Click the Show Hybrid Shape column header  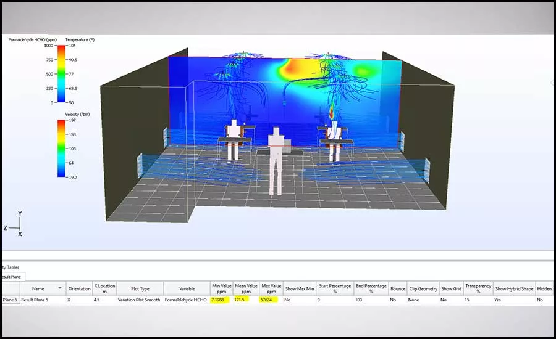pyautogui.click(x=514, y=288)
